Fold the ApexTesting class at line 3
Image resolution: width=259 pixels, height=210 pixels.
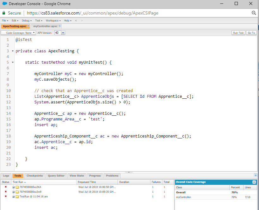pyautogui.click(x=12, y=51)
